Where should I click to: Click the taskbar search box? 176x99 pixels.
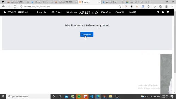click(28, 97)
